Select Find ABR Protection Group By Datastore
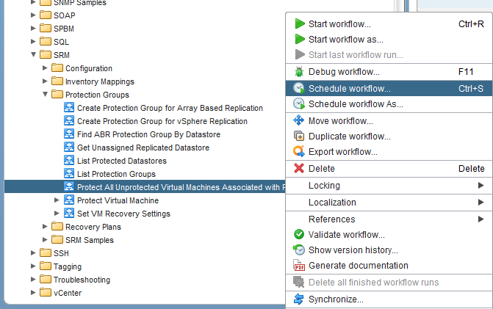This screenshot has height=309, width=493. pyautogui.click(x=148, y=134)
